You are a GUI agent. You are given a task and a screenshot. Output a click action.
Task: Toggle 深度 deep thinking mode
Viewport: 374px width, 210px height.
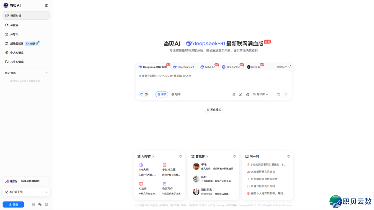tap(162, 95)
